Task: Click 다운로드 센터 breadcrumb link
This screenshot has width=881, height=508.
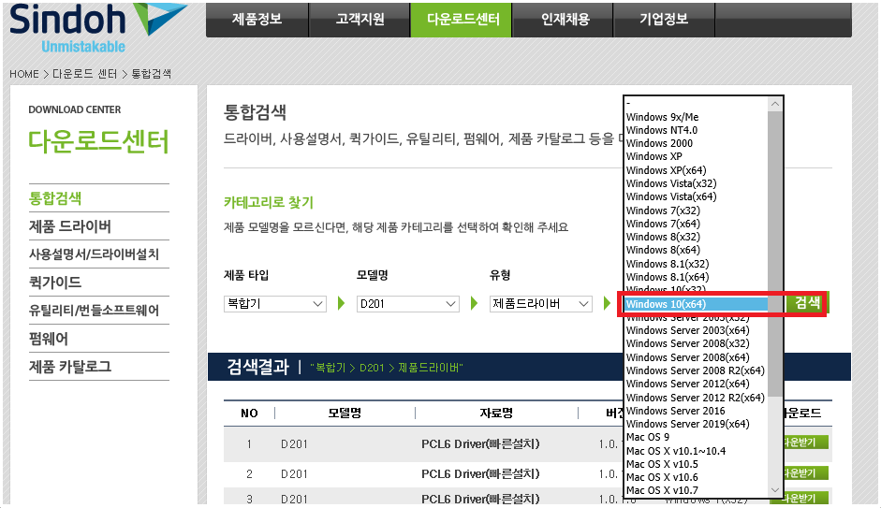Action: click(x=85, y=74)
